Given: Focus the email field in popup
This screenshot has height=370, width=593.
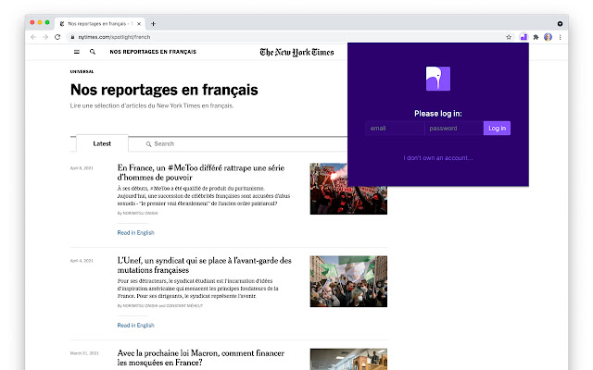Looking at the screenshot, I should click(395, 129).
